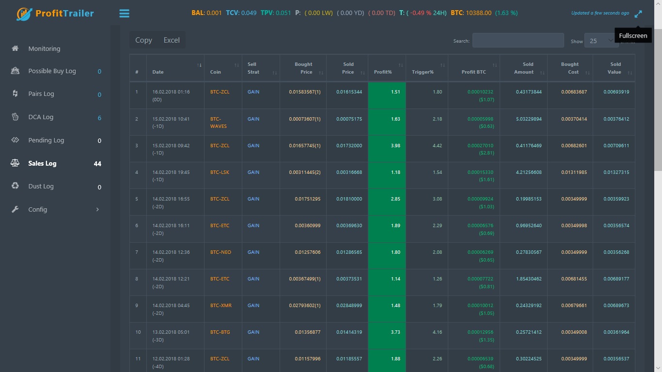
Task: Click the 3.73 profit percent cell
Action: click(x=387, y=336)
